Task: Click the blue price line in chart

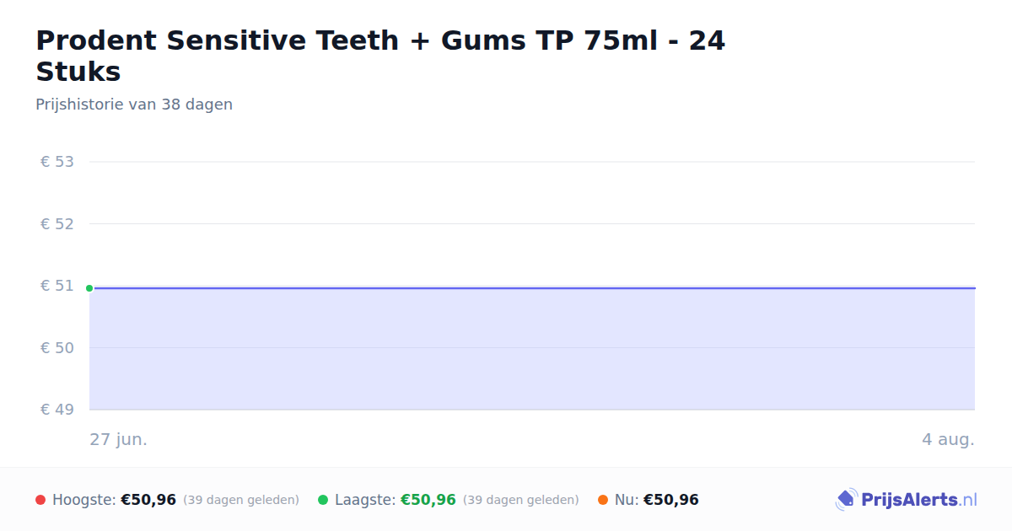Action: point(532,288)
